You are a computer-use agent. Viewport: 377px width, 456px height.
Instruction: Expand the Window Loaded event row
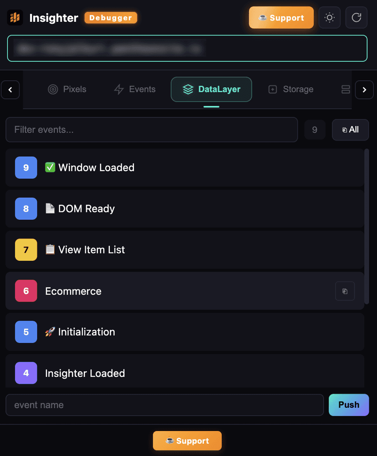click(x=184, y=167)
